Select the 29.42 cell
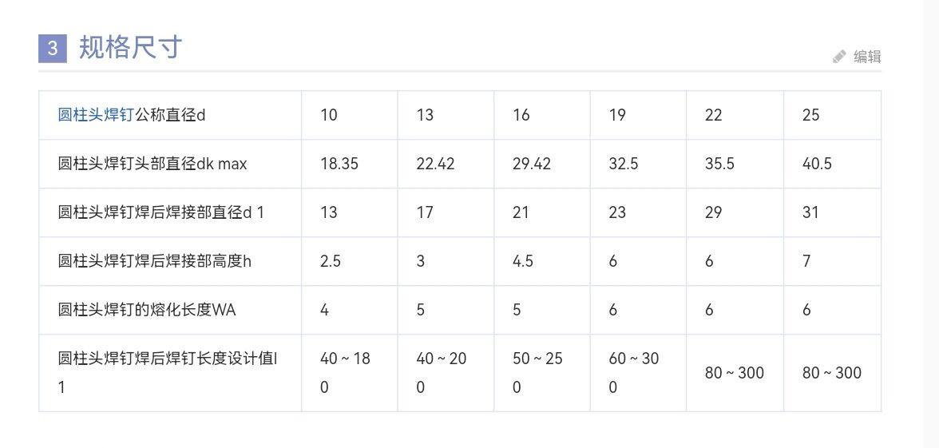This screenshot has height=448, width=939. (x=532, y=164)
